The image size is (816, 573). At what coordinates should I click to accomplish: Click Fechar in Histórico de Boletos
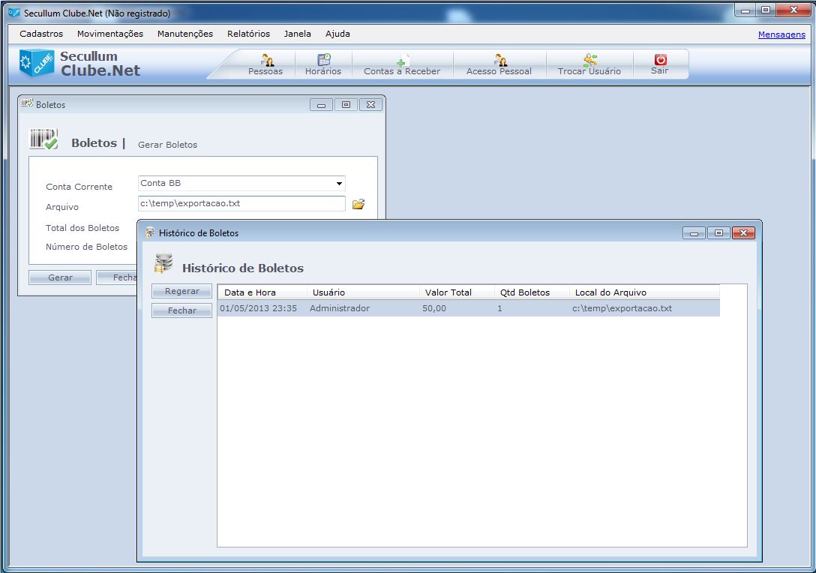point(181,310)
